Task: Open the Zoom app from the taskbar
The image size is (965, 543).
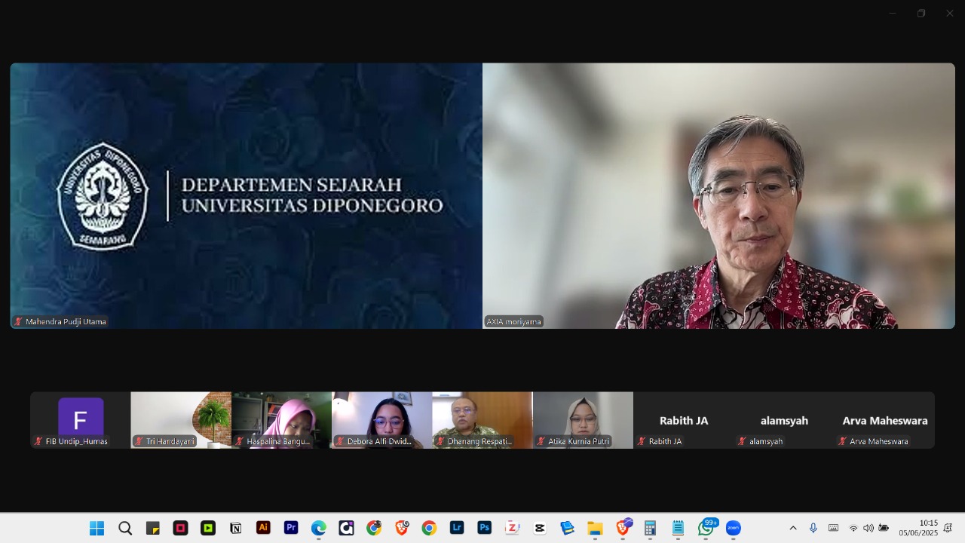Action: [732, 528]
